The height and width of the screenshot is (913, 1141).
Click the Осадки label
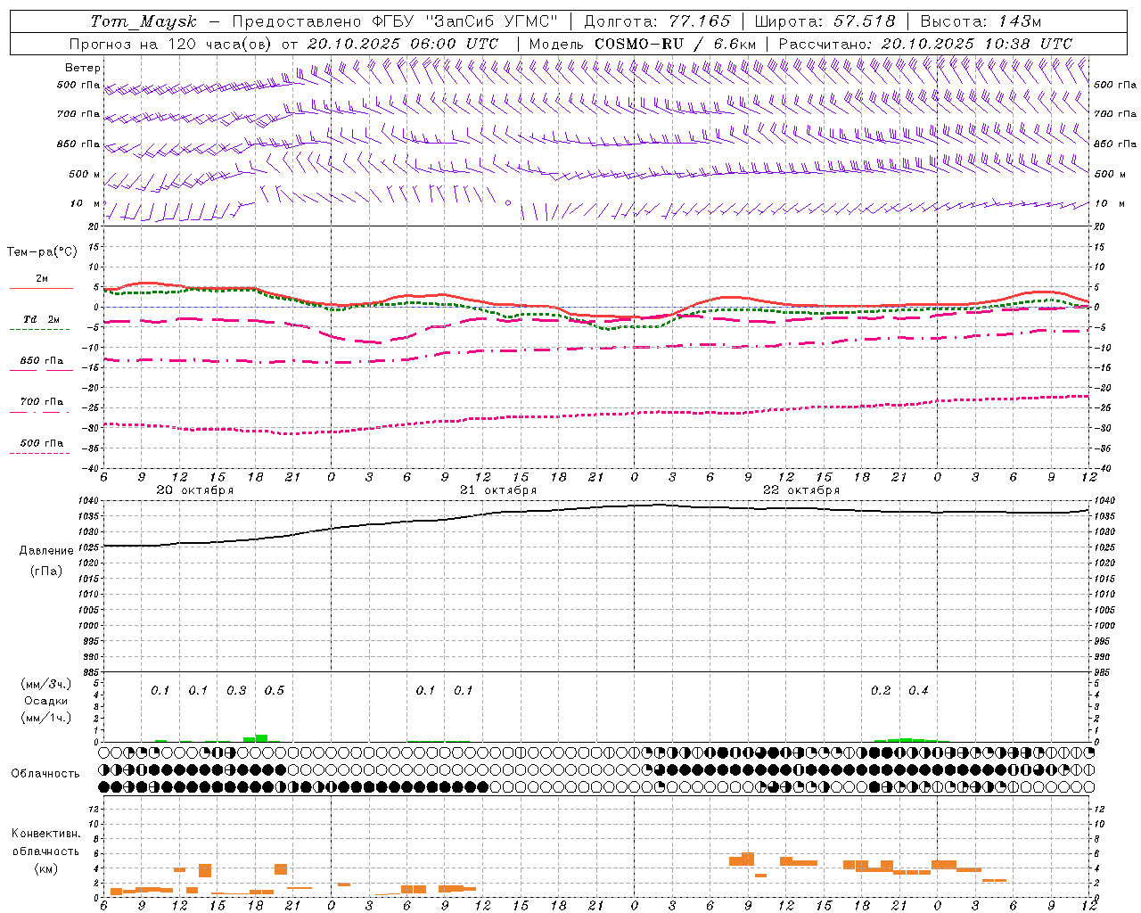[x=47, y=701]
